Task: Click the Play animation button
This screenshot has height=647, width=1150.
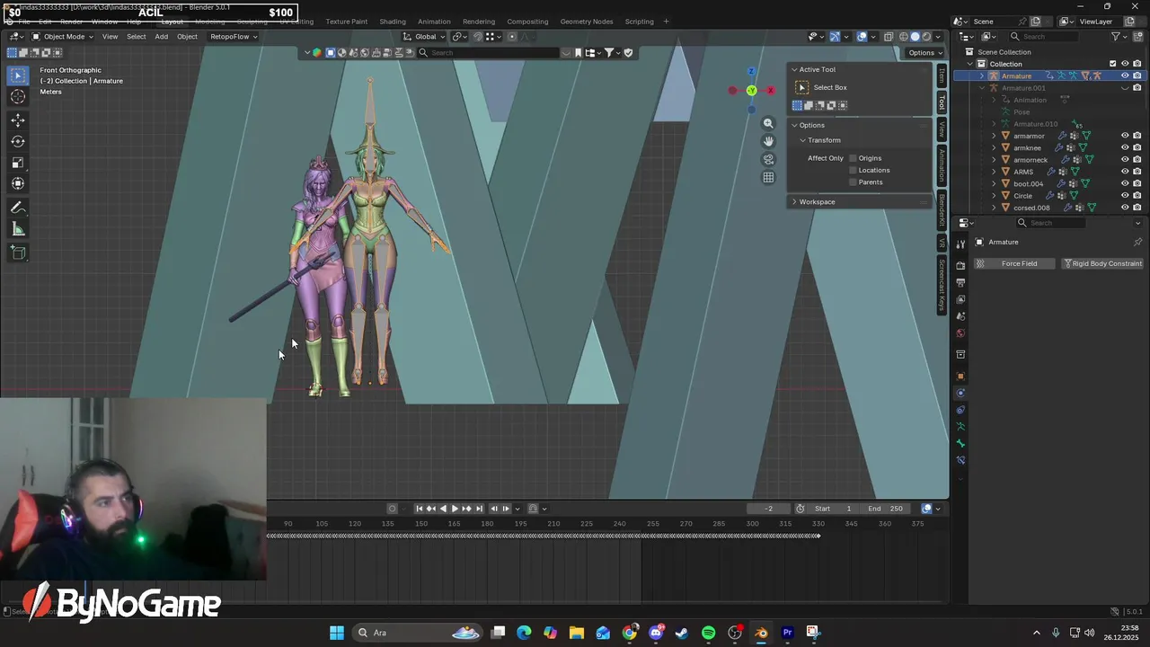Action: [455, 509]
